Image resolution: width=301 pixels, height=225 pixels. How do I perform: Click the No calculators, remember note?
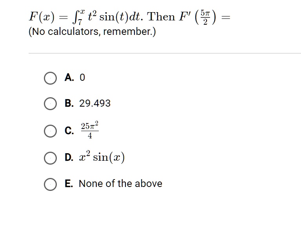pos(92,31)
